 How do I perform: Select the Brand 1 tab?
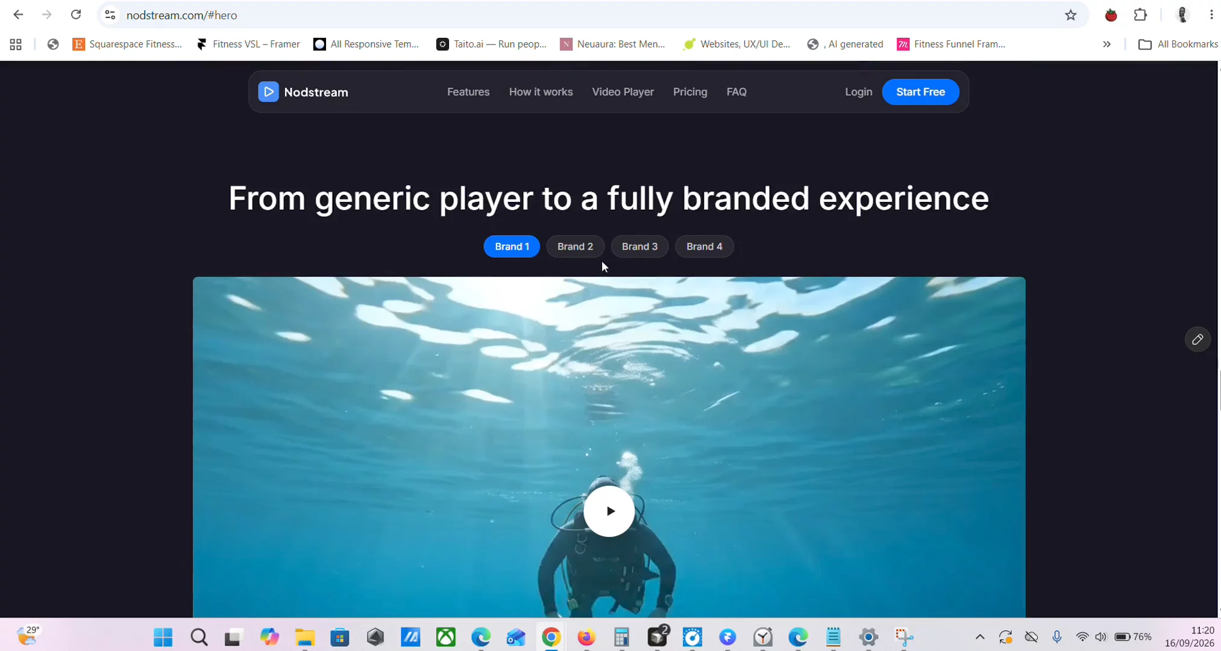512,246
